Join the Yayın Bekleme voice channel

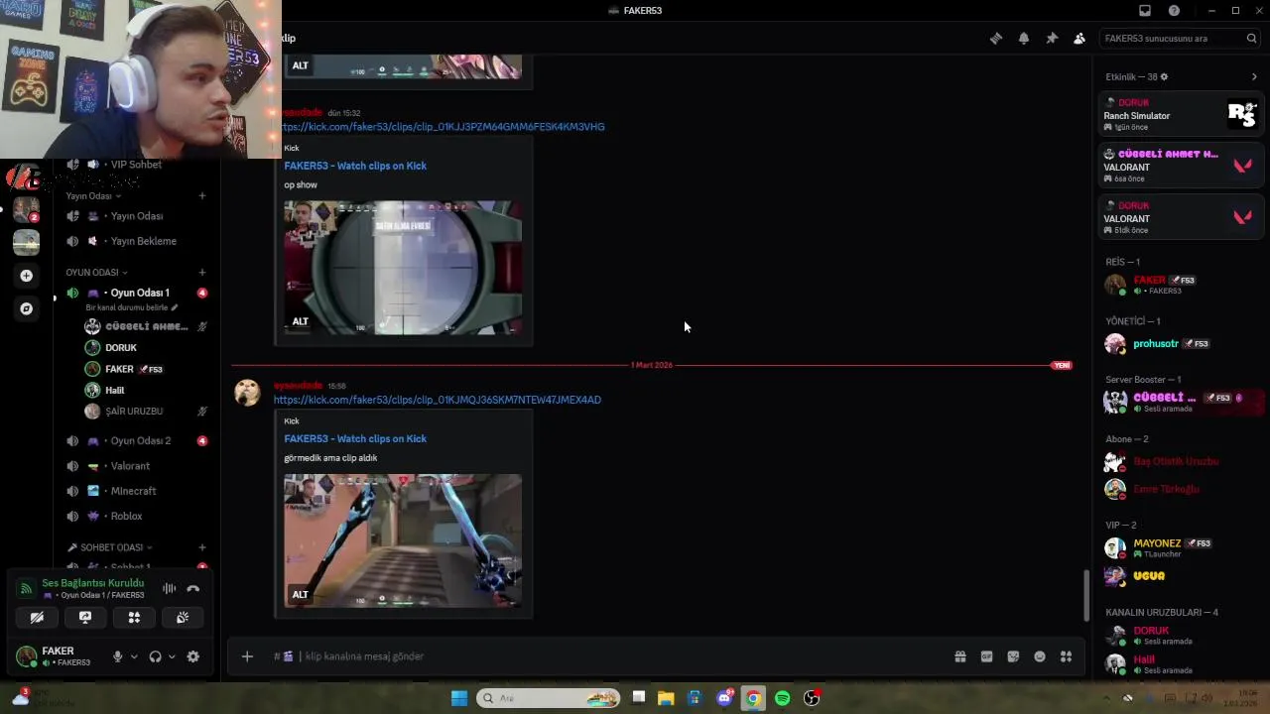click(x=136, y=241)
